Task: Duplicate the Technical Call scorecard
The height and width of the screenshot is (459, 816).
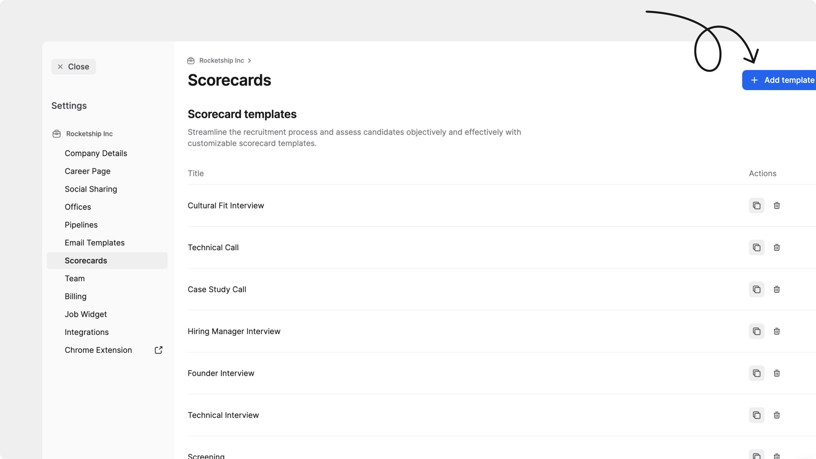Action: point(756,248)
